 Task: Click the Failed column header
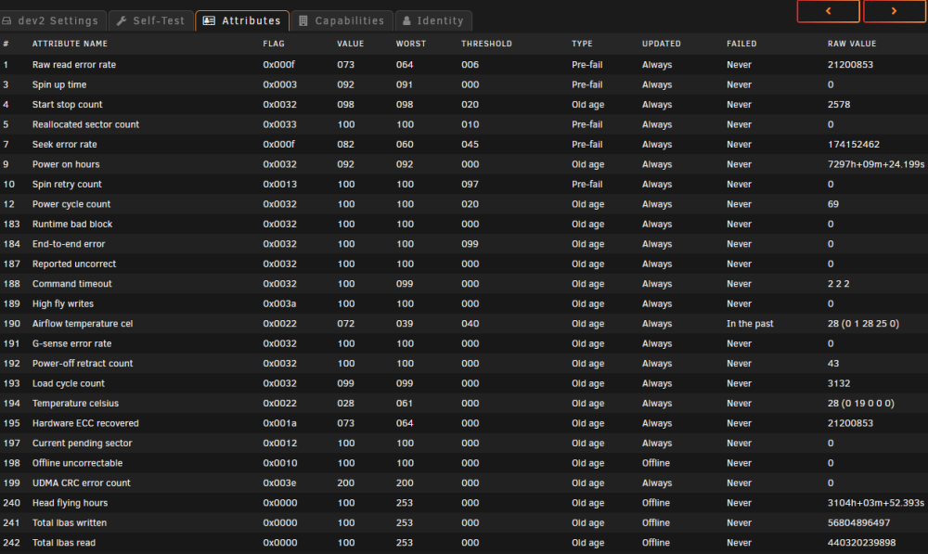click(741, 44)
